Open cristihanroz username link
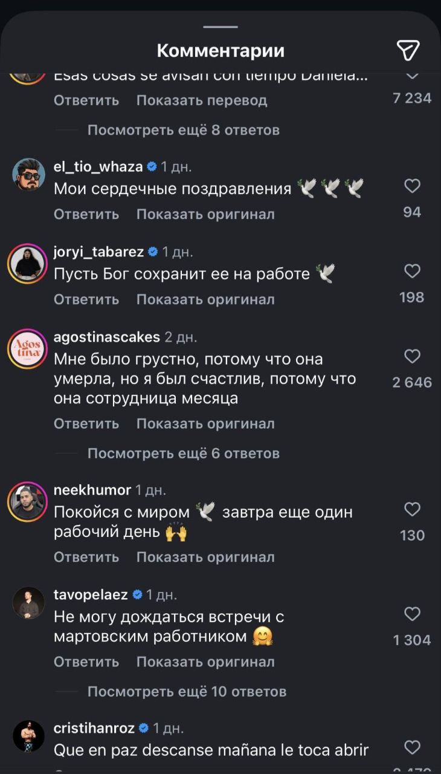441x774 pixels. 94,727
